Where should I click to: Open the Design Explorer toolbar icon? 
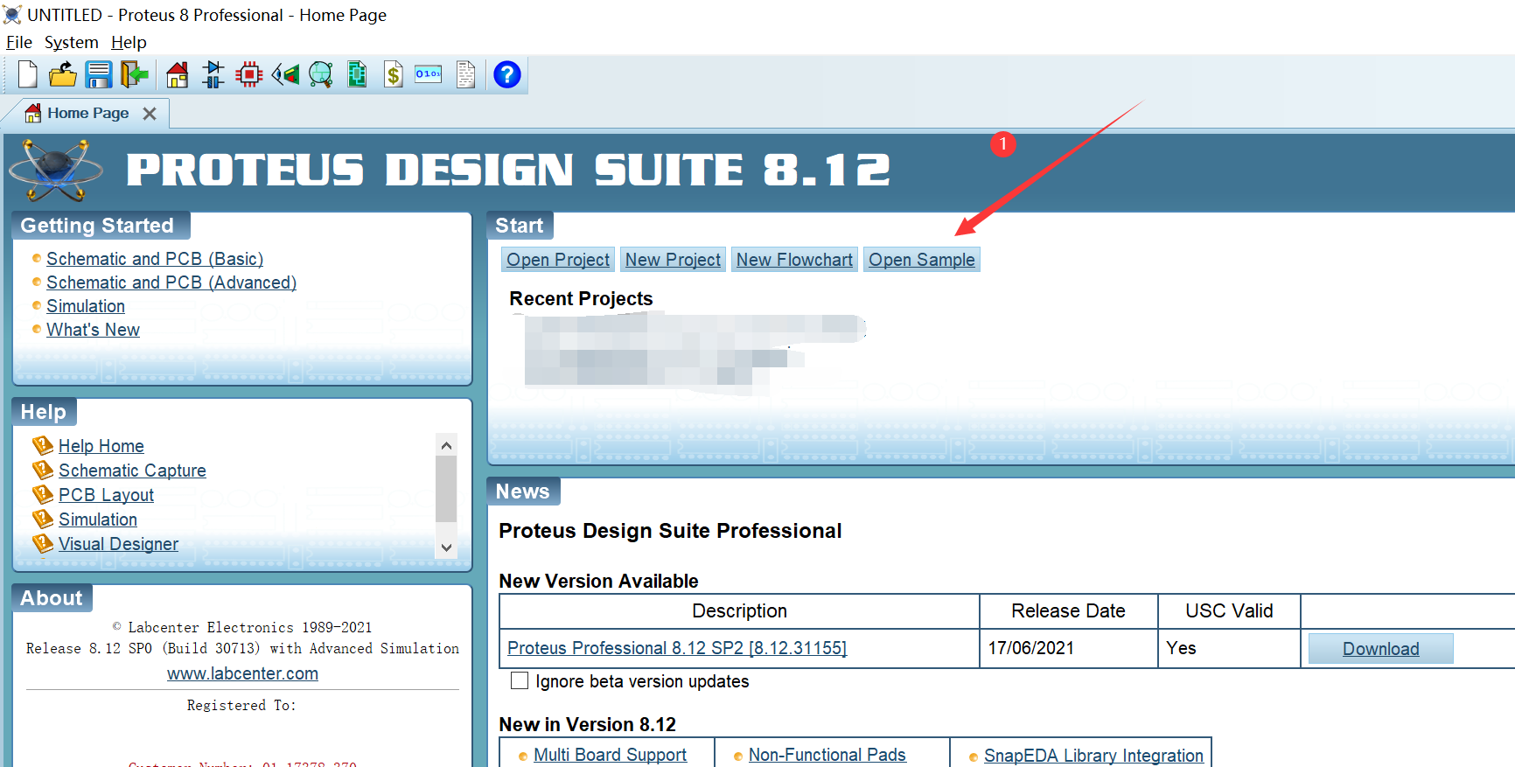click(x=357, y=74)
